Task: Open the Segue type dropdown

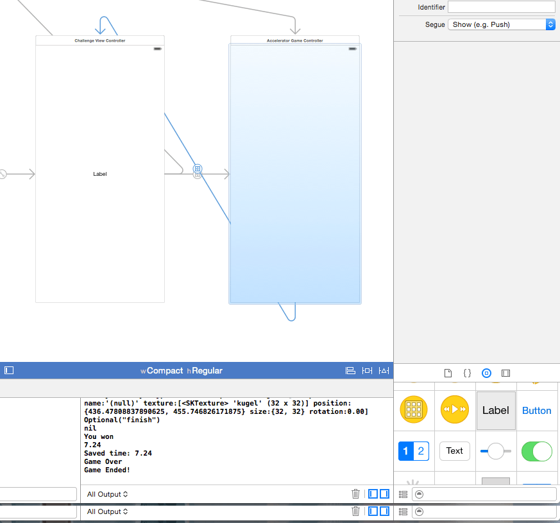Action: 502,24
